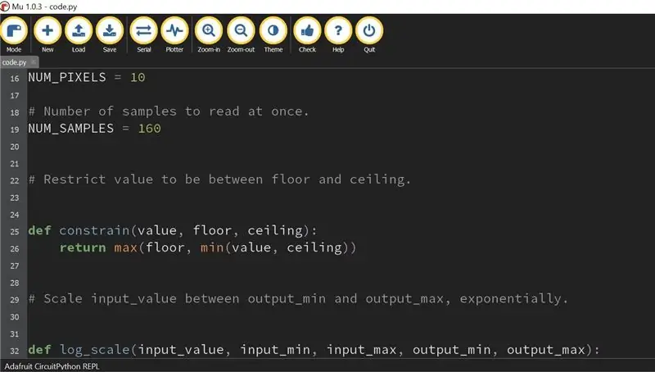Toggle the editor Theme
The width and height of the screenshot is (655, 372).
coord(273,34)
